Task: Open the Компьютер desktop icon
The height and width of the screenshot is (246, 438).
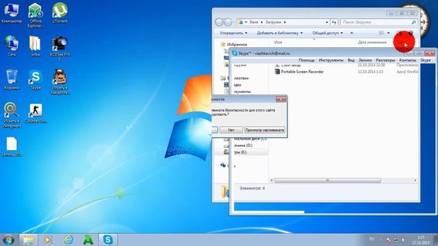Action: click(x=12, y=13)
